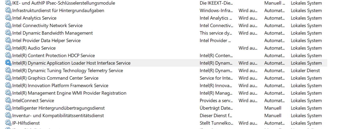This screenshot has height=129, width=337.
Task: Click gear icon for Intel Dynamic Bandwidth Management
Action: click(8, 33)
